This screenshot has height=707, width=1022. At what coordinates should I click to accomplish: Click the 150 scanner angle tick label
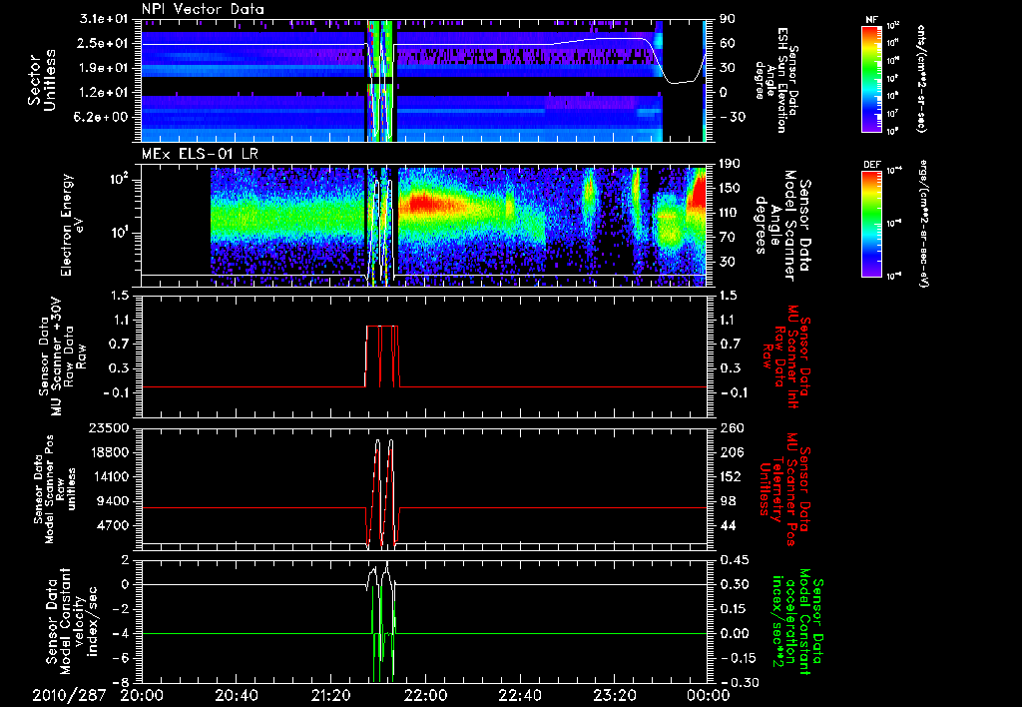(x=732, y=189)
